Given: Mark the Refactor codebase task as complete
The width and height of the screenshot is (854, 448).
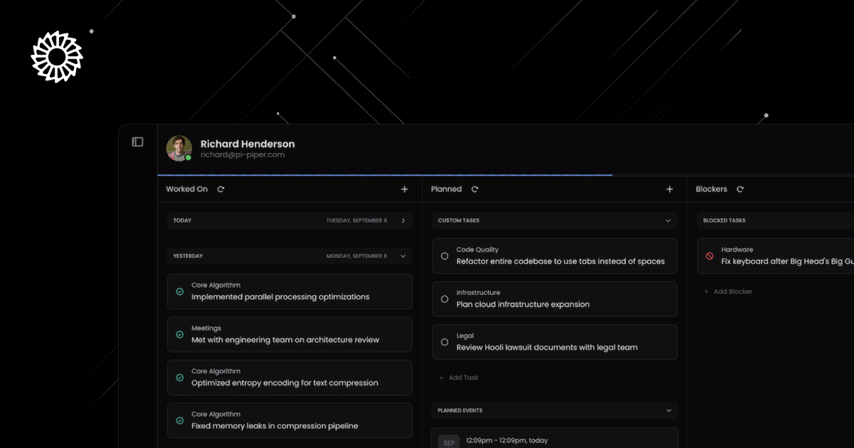Looking at the screenshot, I should 443,255.
